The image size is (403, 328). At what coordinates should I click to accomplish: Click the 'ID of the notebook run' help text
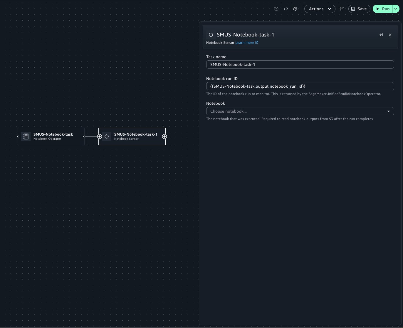pyautogui.click(x=293, y=94)
